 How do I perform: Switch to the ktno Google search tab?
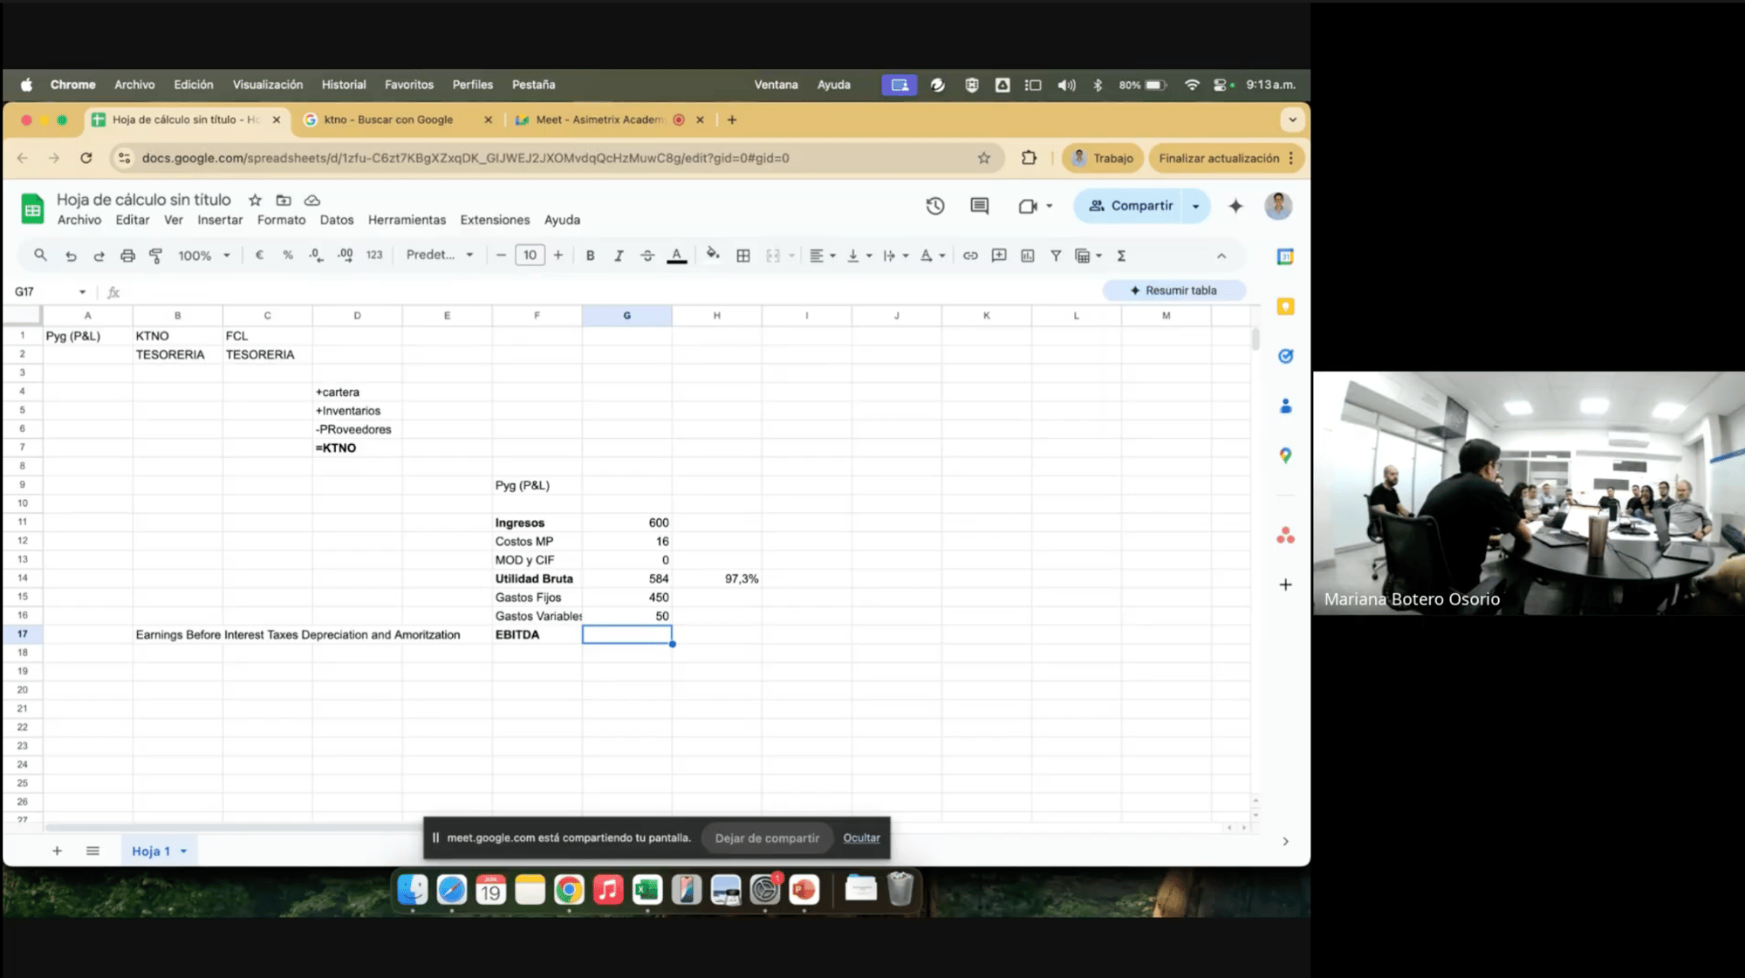[x=389, y=120]
